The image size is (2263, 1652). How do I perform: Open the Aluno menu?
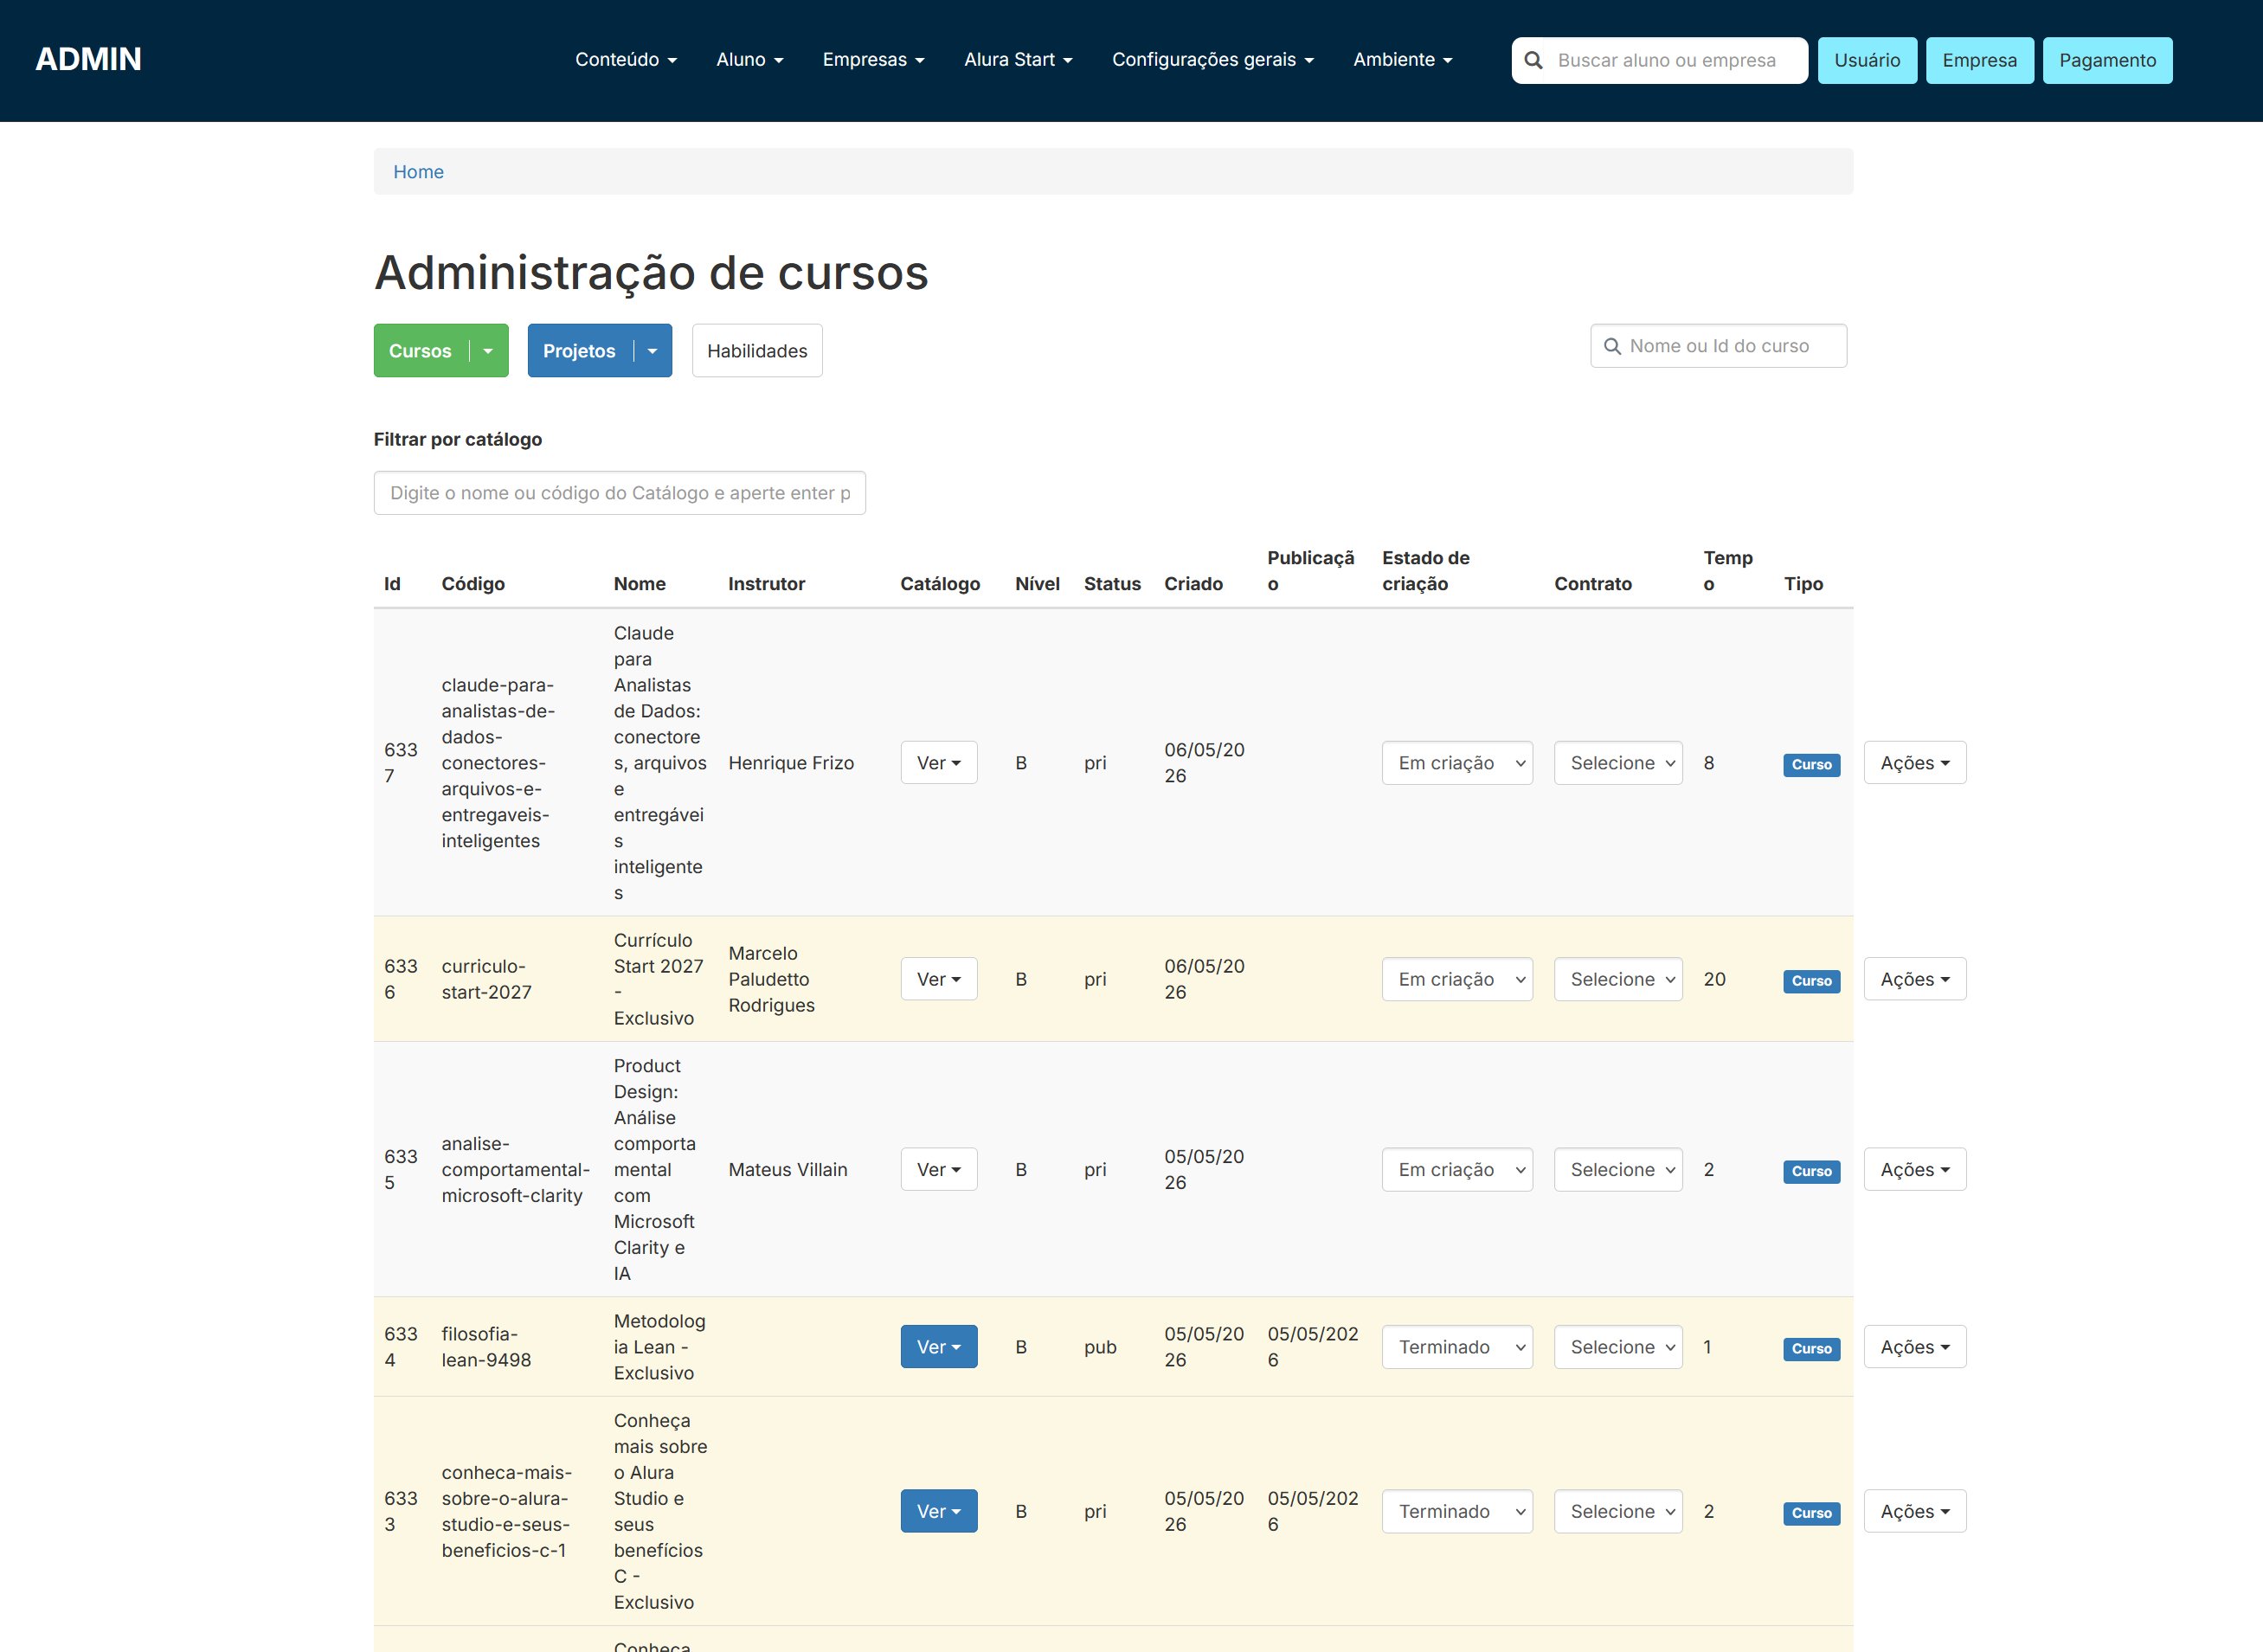click(x=750, y=60)
